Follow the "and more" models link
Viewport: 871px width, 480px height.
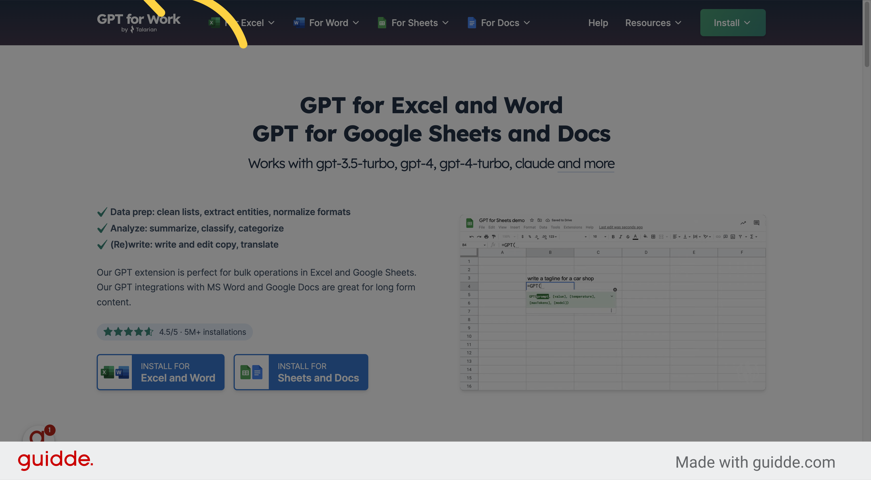(x=585, y=164)
